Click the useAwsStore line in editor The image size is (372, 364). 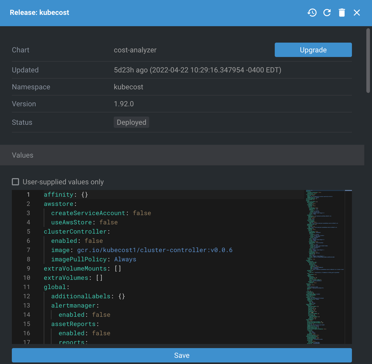tap(84, 222)
